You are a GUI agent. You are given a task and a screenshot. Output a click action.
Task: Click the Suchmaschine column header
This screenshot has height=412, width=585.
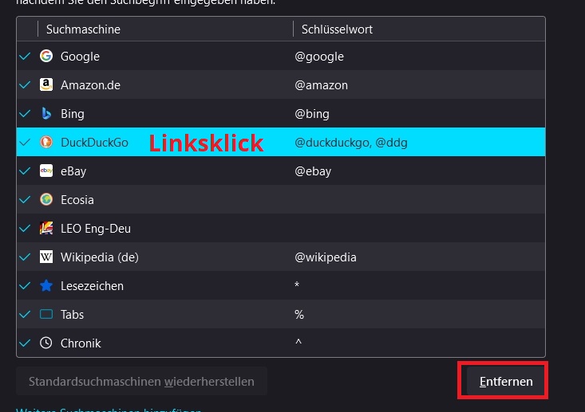(83, 29)
